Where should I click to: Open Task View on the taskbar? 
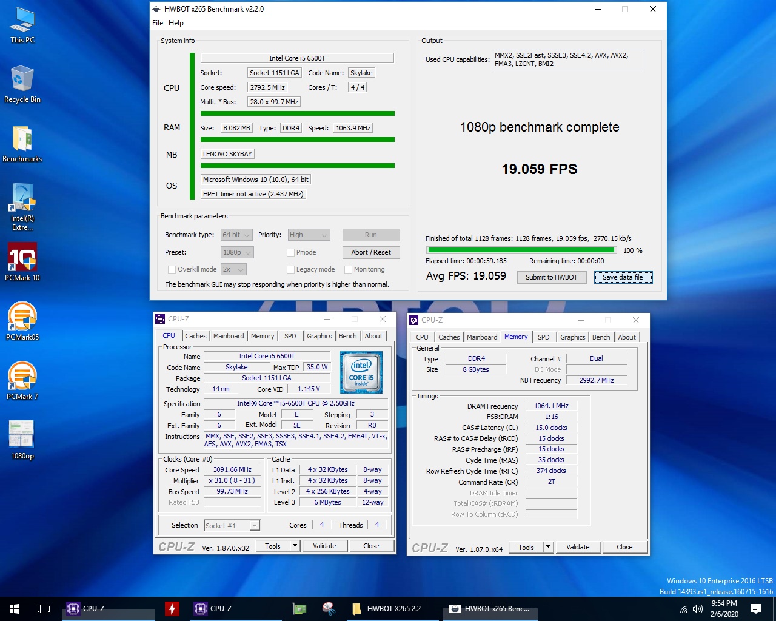pyautogui.click(x=44, y=609)
